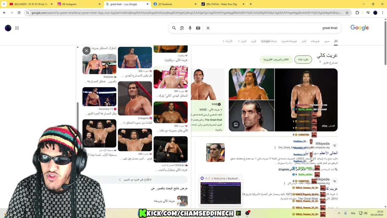Screen dimensions: 387x218
Task: Switch to the Instagram tab
Action: 79,4
